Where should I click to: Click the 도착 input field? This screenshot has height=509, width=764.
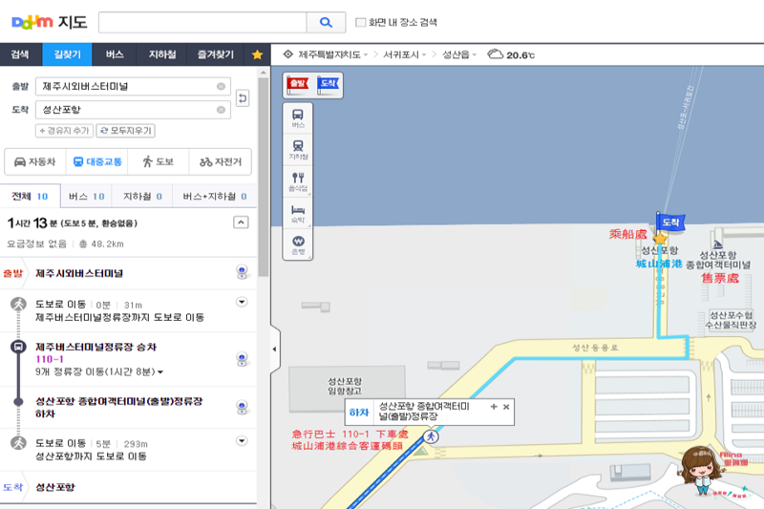(133, 110)
